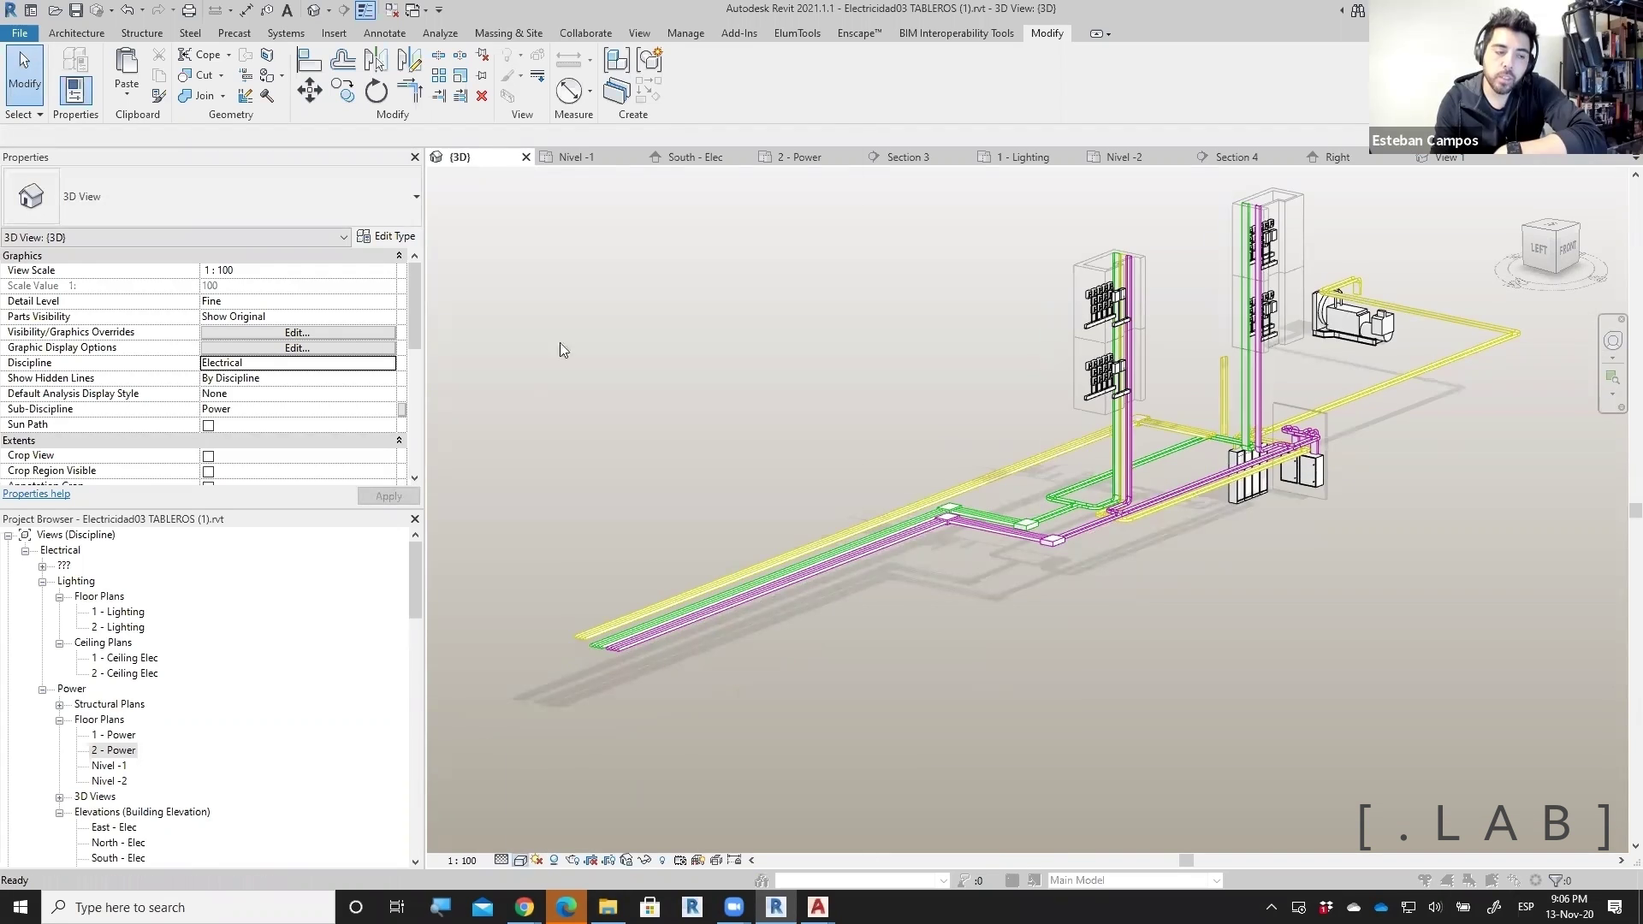Toggle Crop Region Visible checkbox
1643x924 pixels.
[208, 471]
